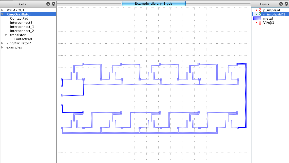Select the RingOscillator cell
The height and width of the screenshot is (163, 289).
tap(19, 14)
